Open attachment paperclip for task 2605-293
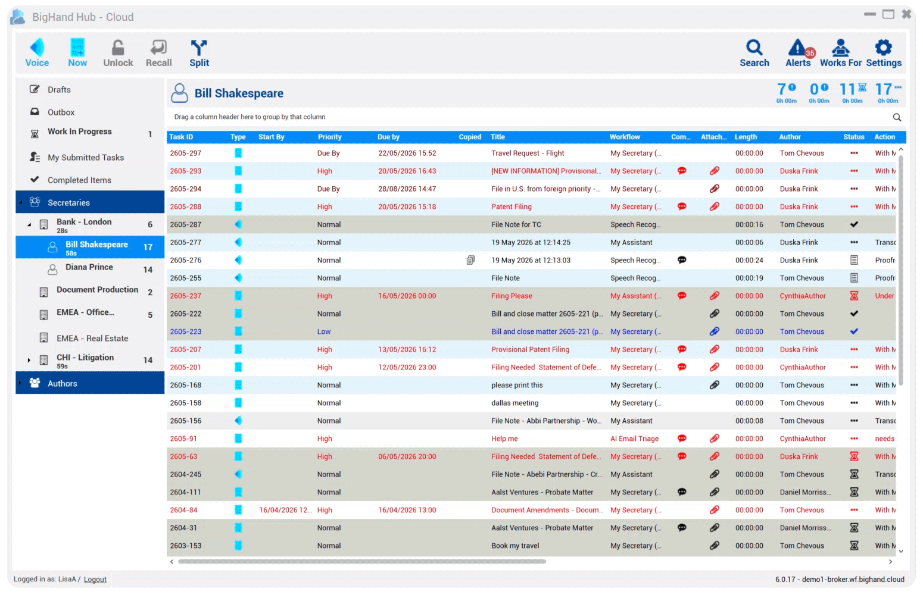 coord(715,171)
